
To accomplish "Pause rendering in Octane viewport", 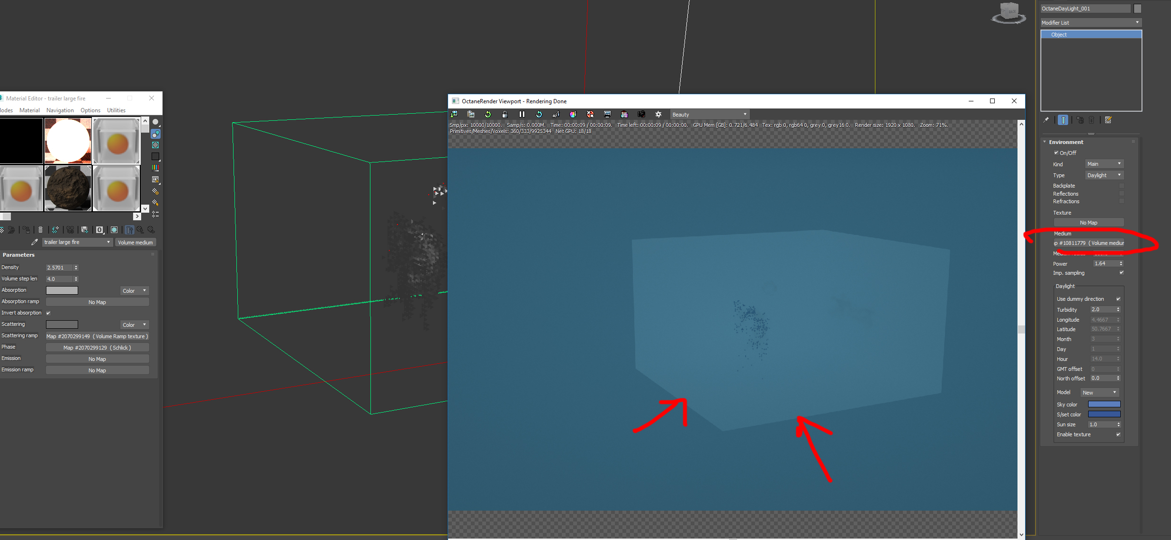I will click(x=522, y=114).
